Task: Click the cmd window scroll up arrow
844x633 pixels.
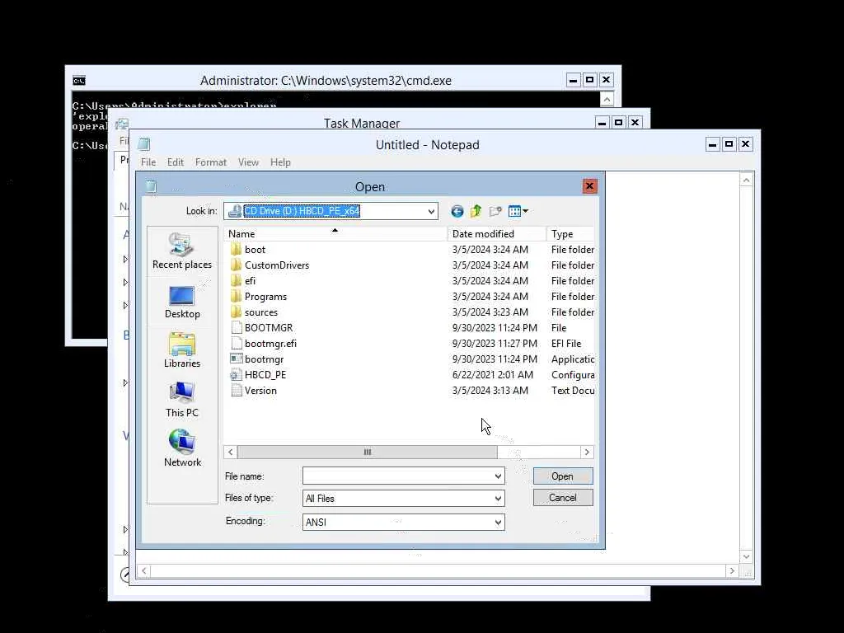Action: pos(607,99)
